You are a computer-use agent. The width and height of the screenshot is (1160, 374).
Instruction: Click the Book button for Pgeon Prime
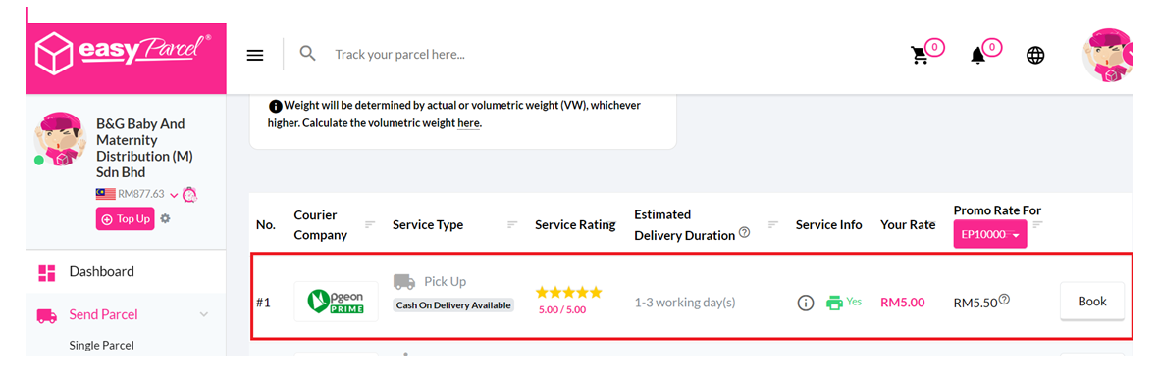click(x=1092, y=301)
